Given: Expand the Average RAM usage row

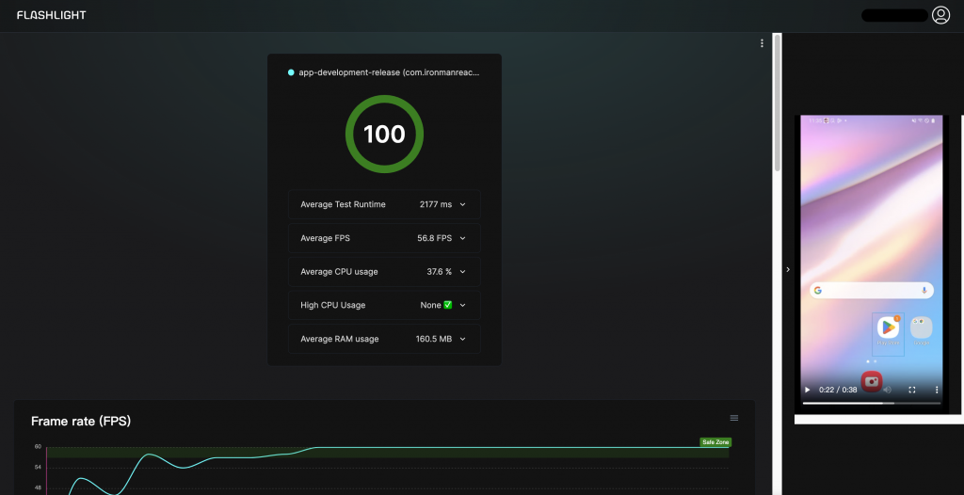Looking at the screenshot, I should (x=384, y=339).
